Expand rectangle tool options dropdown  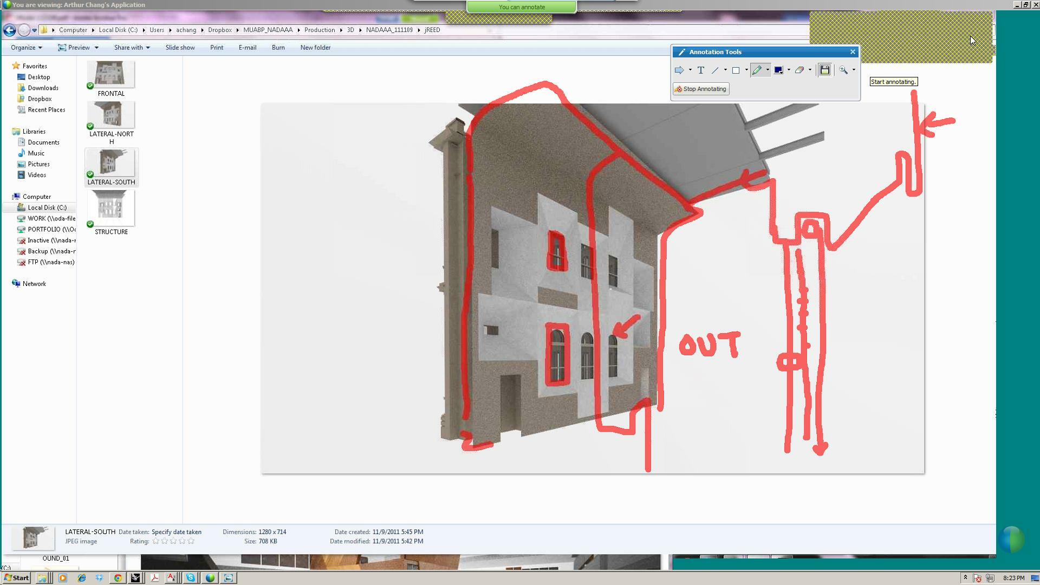[746, 70]
